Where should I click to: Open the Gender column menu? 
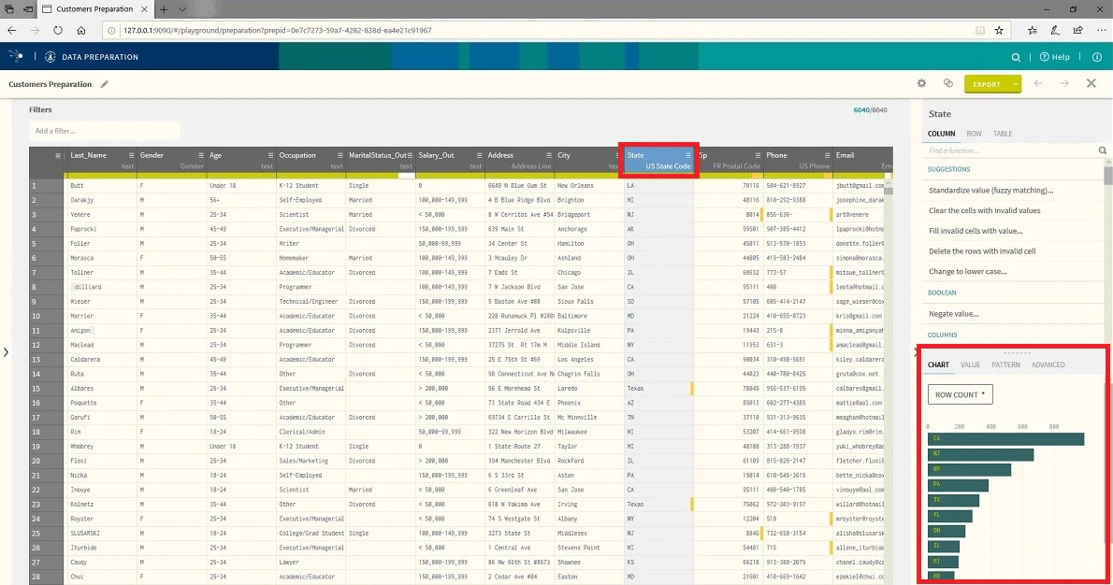coord(201,155)
